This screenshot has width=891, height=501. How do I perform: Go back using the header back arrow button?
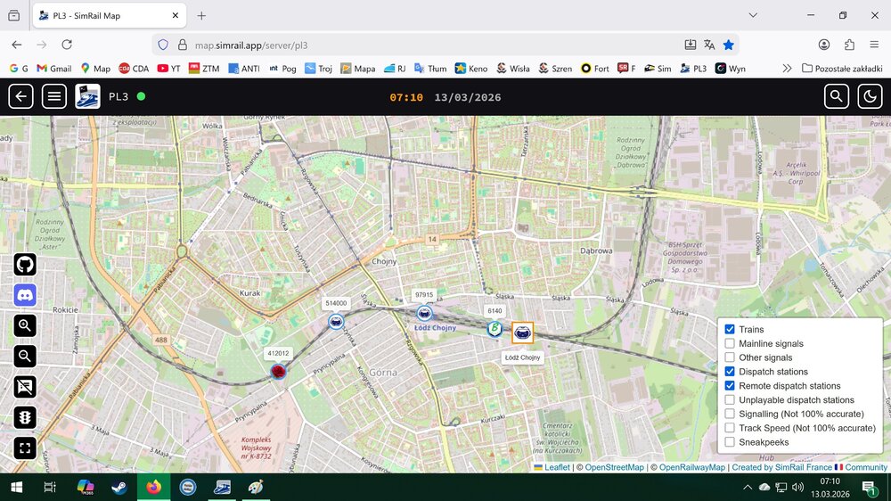[20, 96]
